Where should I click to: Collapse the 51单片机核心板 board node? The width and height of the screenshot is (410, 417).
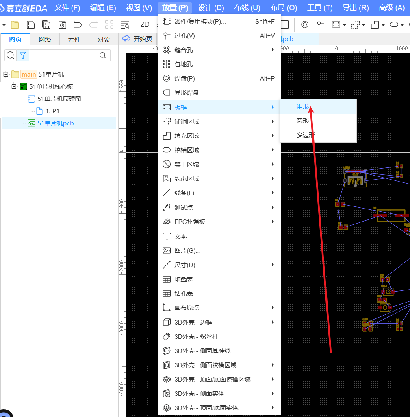[x=14, y=86]
